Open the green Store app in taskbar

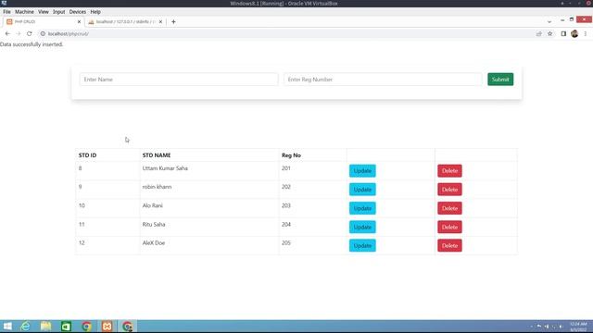click(66, 327)
